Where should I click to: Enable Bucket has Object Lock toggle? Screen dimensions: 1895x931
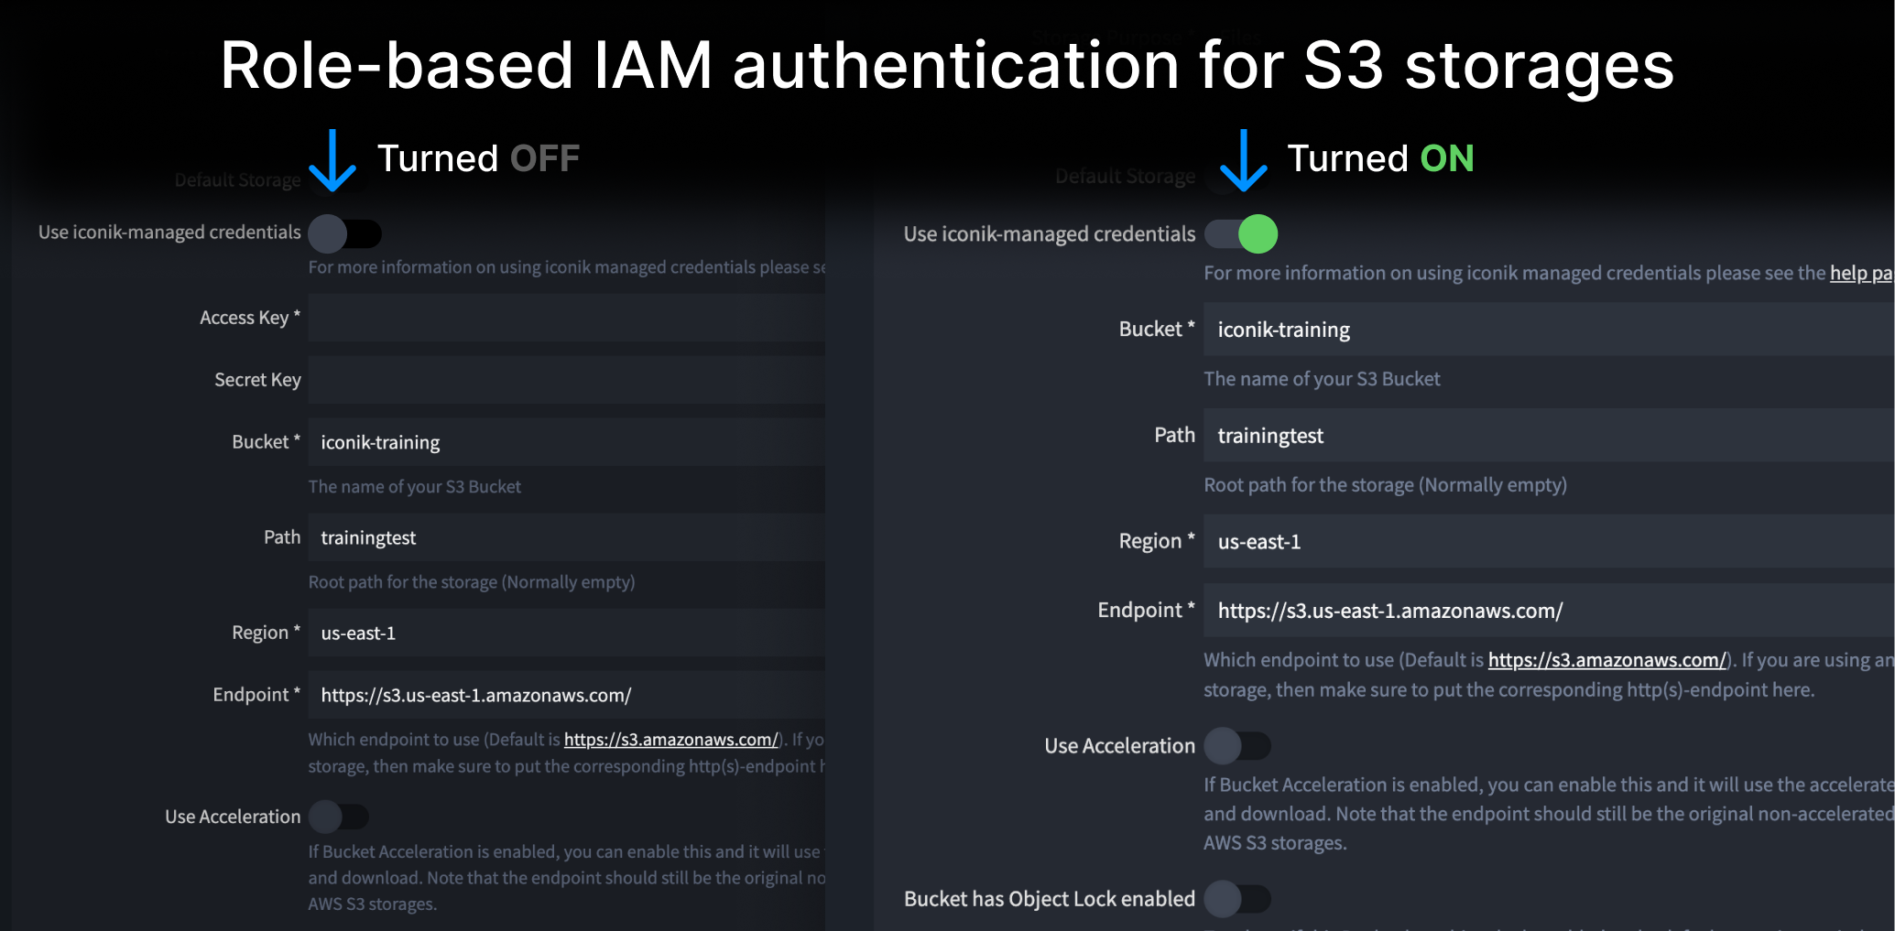[x=1237, y=898]
